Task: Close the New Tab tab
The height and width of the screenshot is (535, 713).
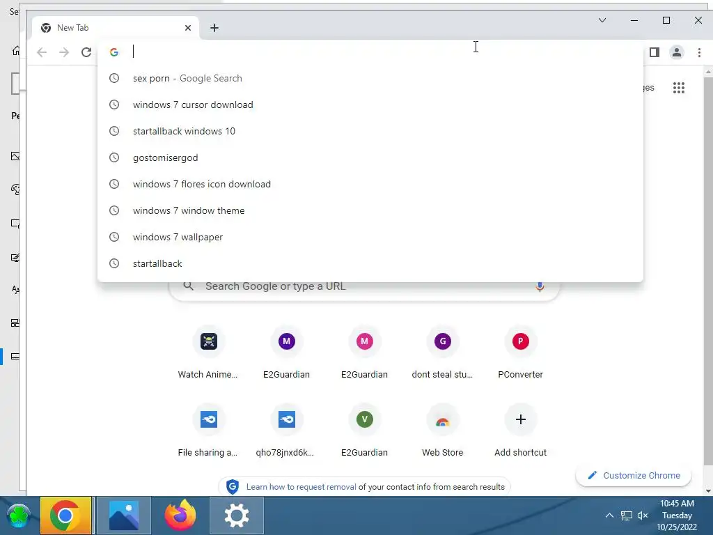Action: pyautogui.click(x=188, y=28)
